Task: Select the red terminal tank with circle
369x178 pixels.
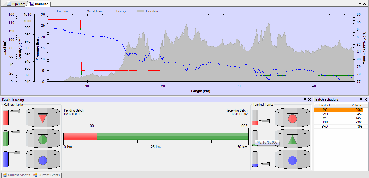Action: click(292, 118)
